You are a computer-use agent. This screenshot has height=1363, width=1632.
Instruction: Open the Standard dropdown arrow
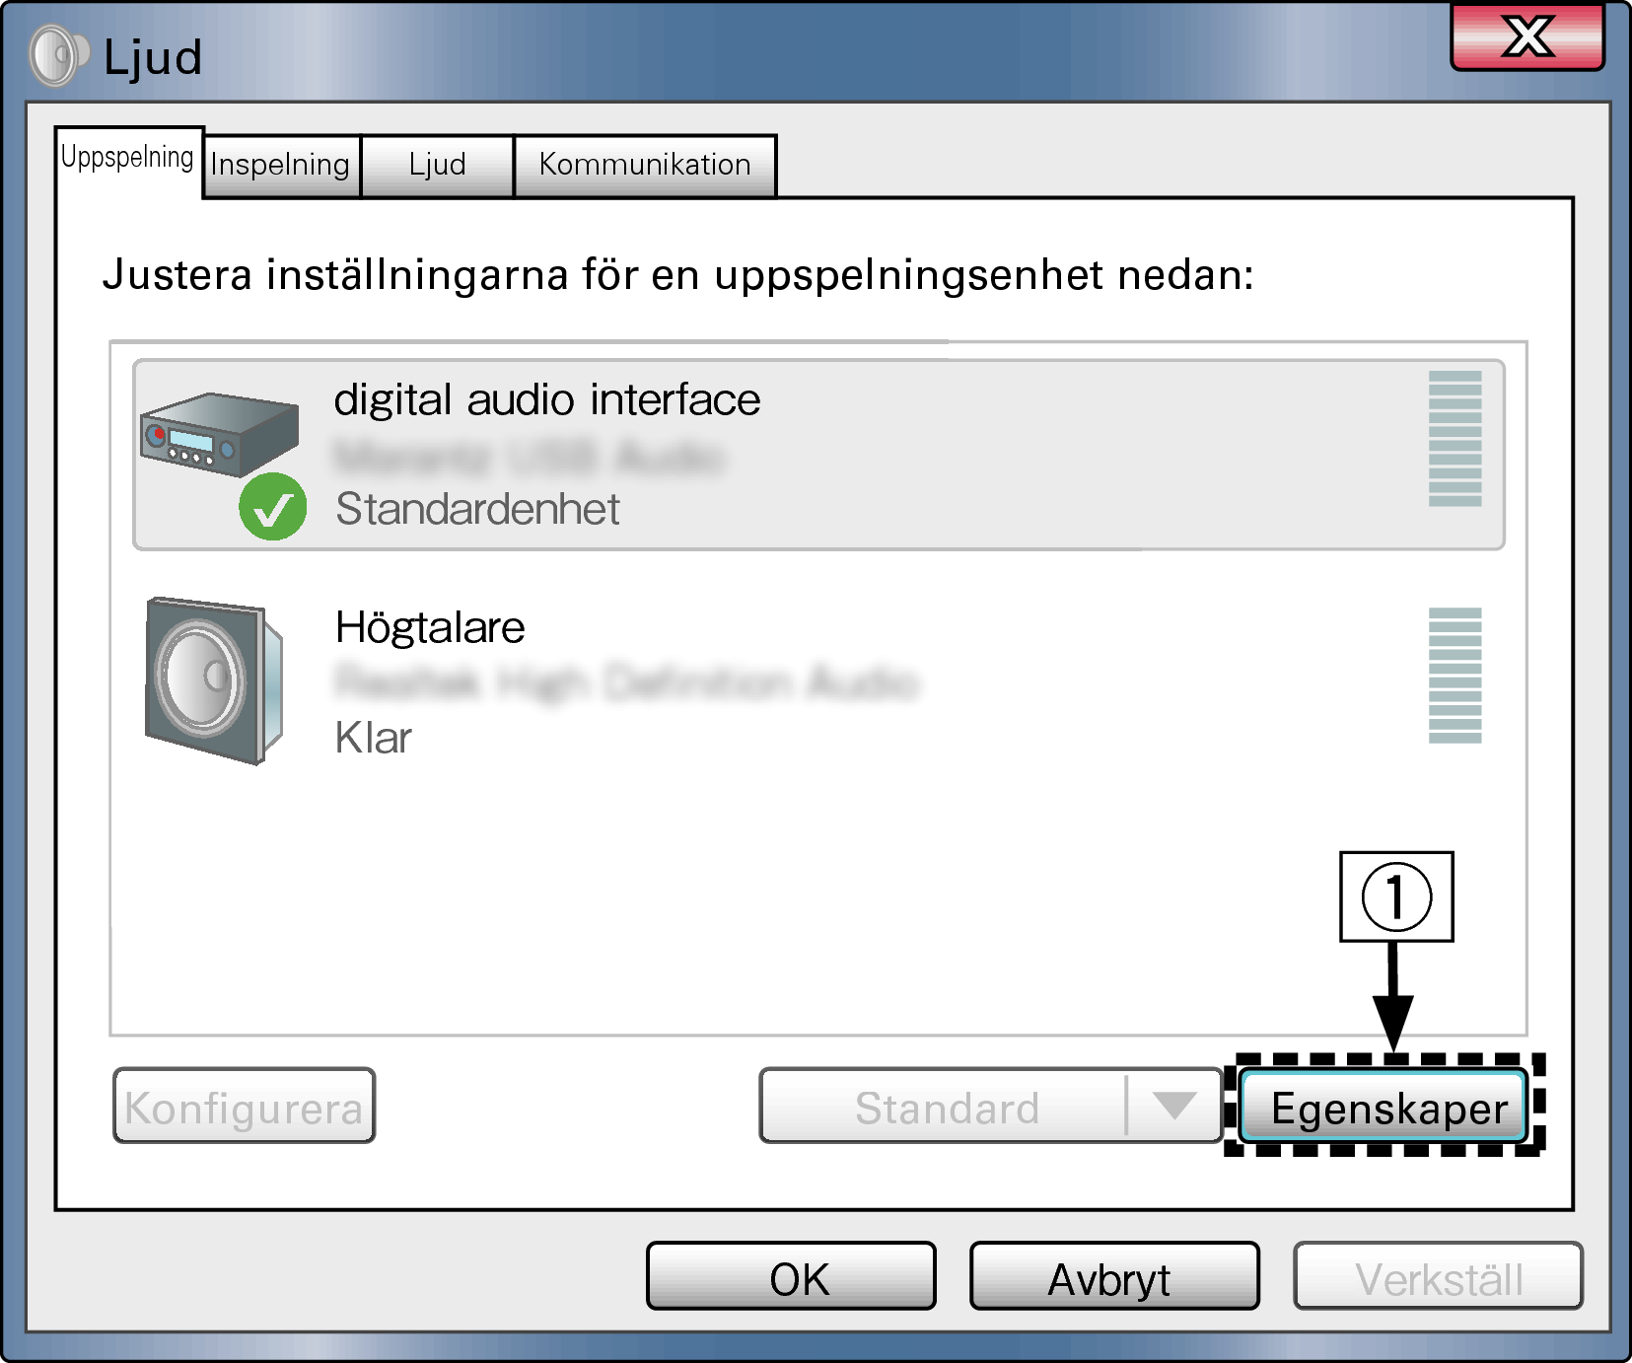coord(1173,1106)
